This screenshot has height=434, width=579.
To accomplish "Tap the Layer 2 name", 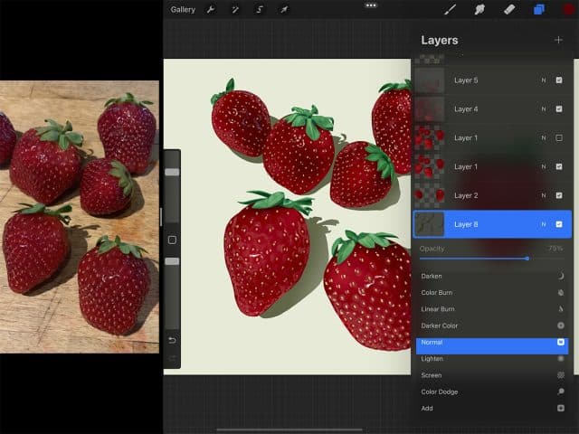I will point(466,195).
